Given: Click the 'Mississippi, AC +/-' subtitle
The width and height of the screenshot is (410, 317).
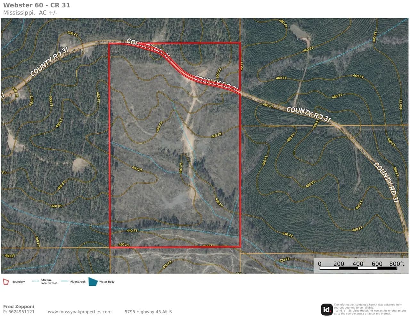Looking at the screenshot, I should [30, 13].
